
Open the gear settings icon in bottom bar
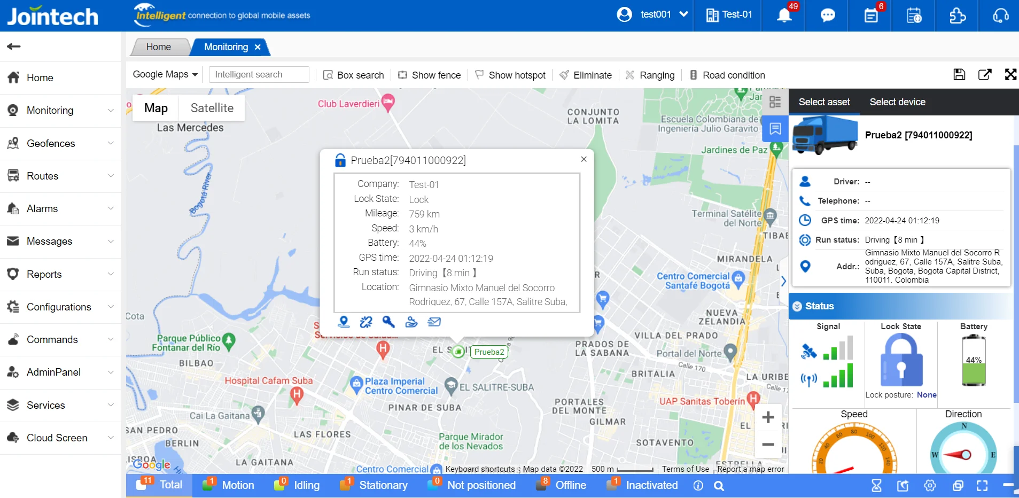(x=930, y=486)
